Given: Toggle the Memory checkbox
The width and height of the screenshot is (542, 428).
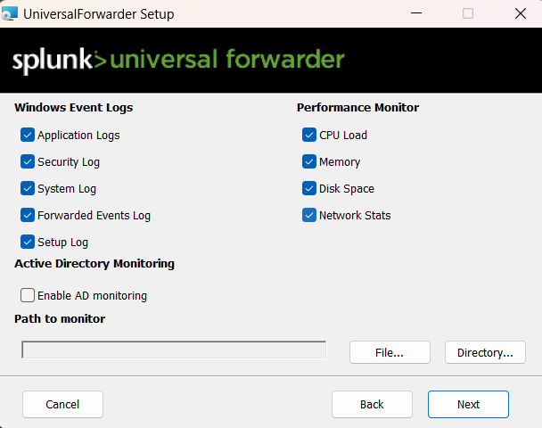Looking at the screenshot, I should (x=309, y=161).
